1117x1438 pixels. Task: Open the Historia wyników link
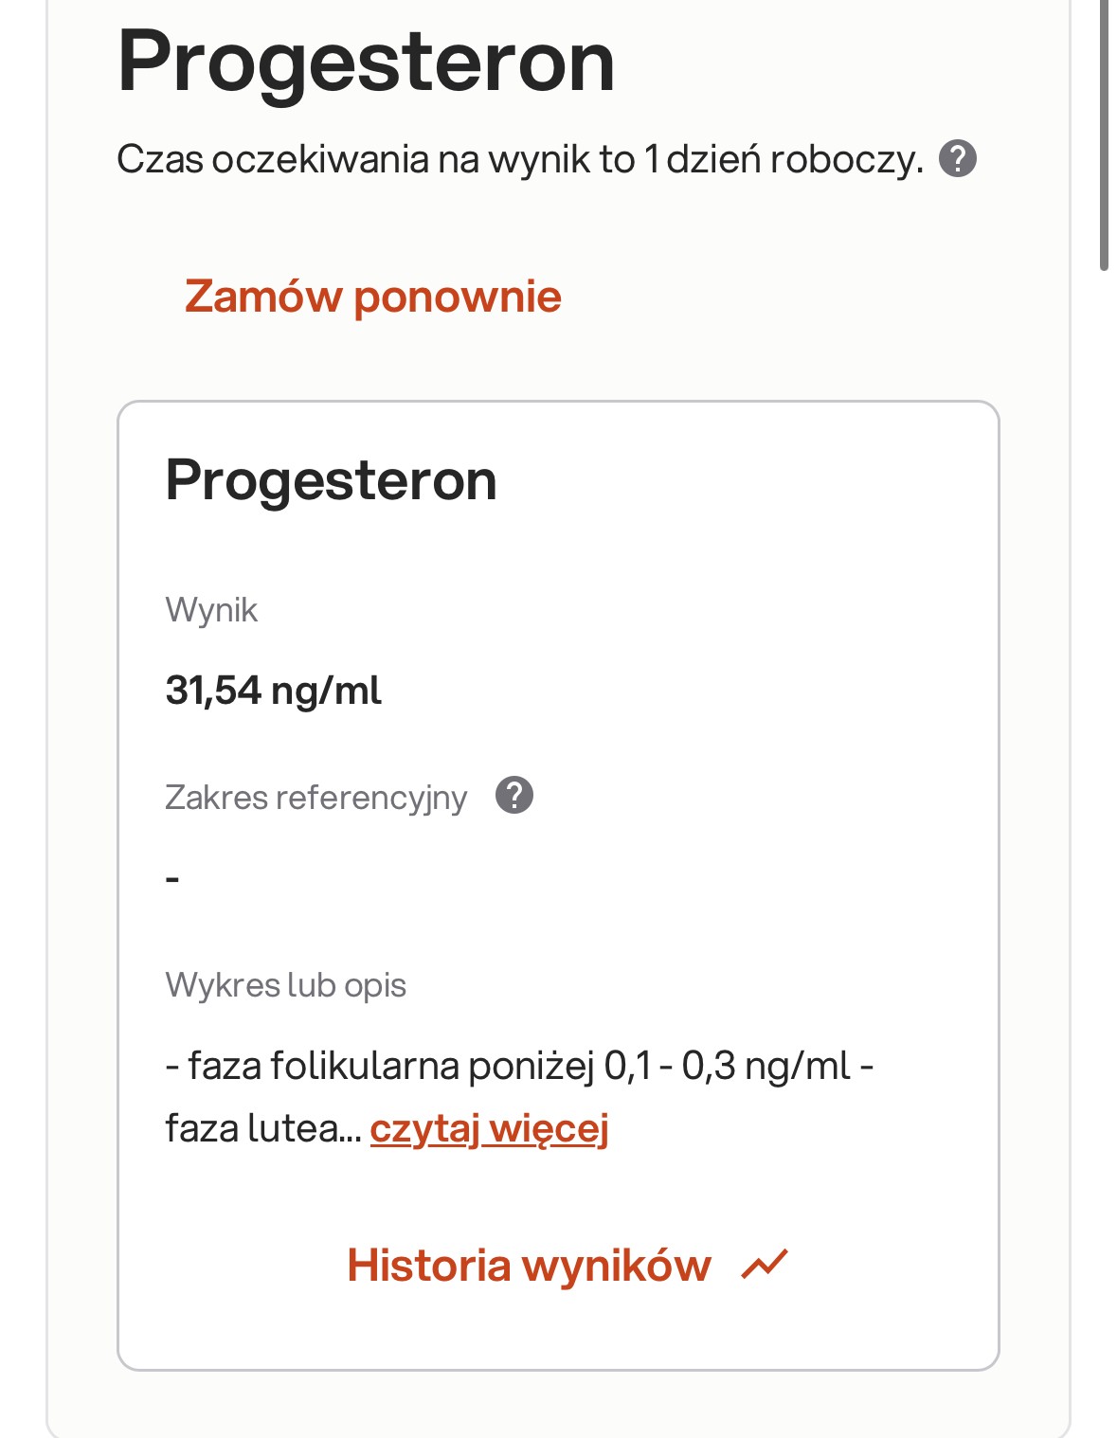click(x=529, y=1266)
